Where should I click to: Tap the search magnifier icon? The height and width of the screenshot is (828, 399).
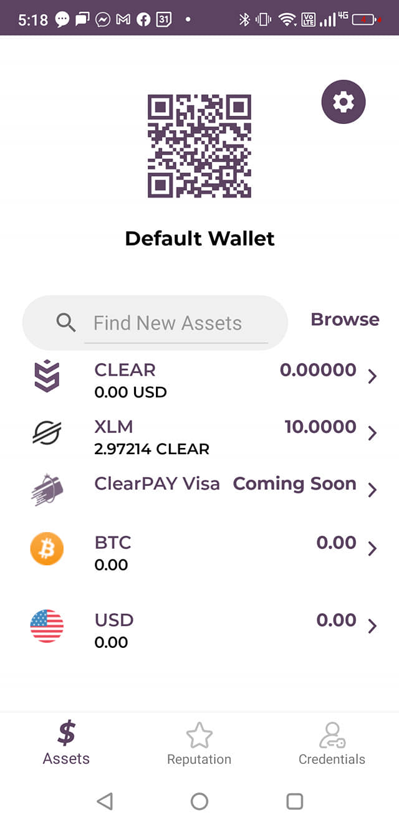point(66,323)
